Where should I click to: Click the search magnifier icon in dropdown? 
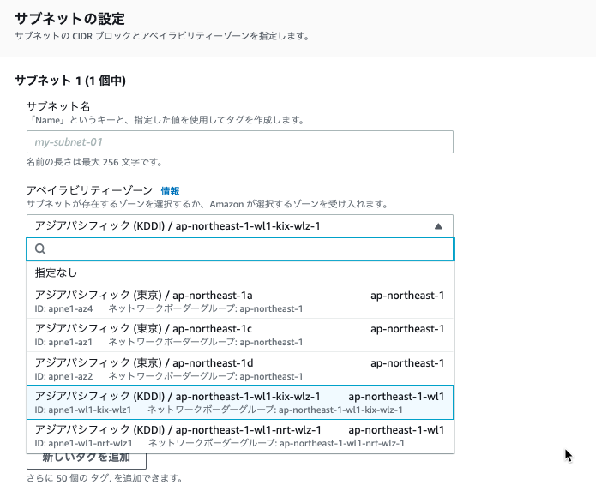[40, 249]
